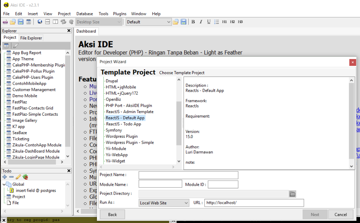Screen dimensions: 360x223
Task: Click the open folder icon in main toolbar
Action: pyautogui.click(x=13, y=22)
